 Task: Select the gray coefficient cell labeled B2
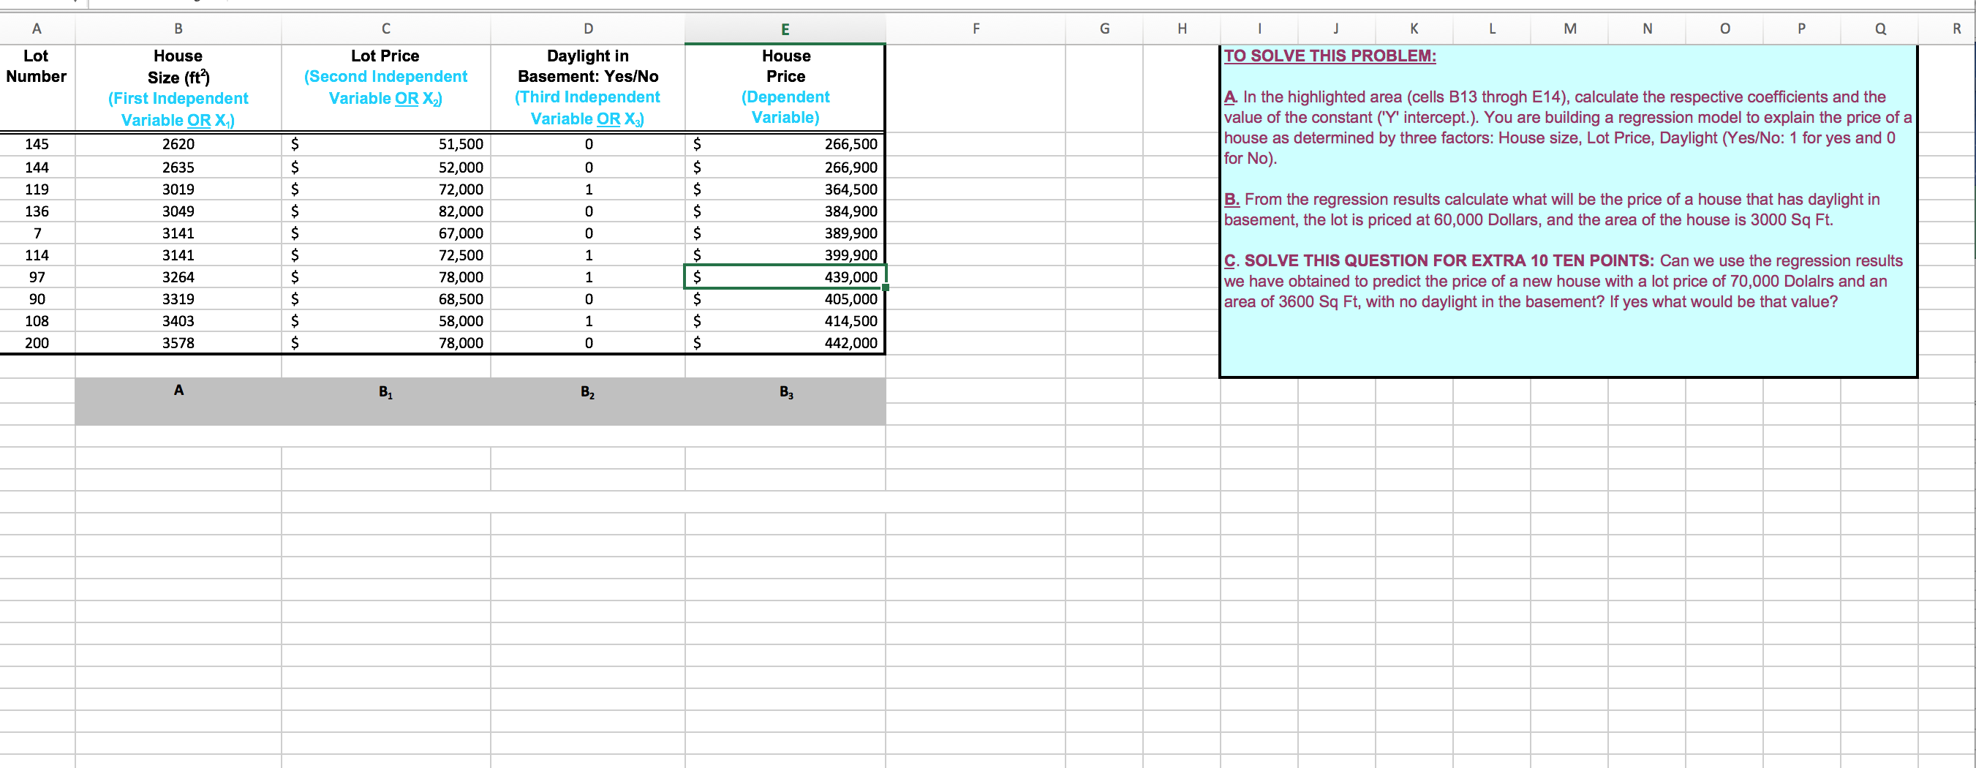click(x=587, y=392)
